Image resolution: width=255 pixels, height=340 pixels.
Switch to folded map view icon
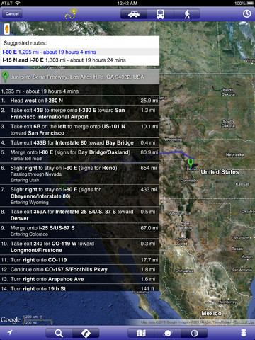coord(141,333)
